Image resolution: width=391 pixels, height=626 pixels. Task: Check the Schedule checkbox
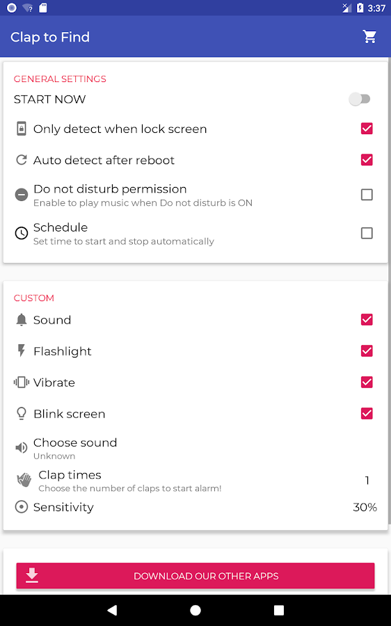click(x=367, y=233)
